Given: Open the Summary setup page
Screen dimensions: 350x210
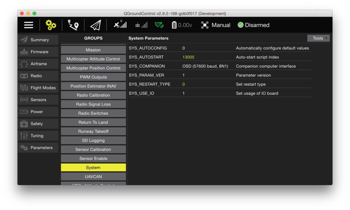Looking at the screenshot, I should click(x=38, y=40).
